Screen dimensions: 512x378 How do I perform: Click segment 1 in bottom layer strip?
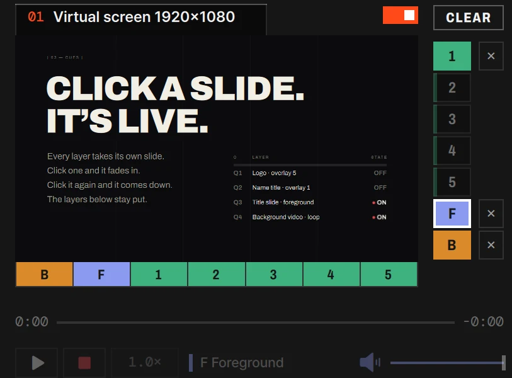click(159, 274)
